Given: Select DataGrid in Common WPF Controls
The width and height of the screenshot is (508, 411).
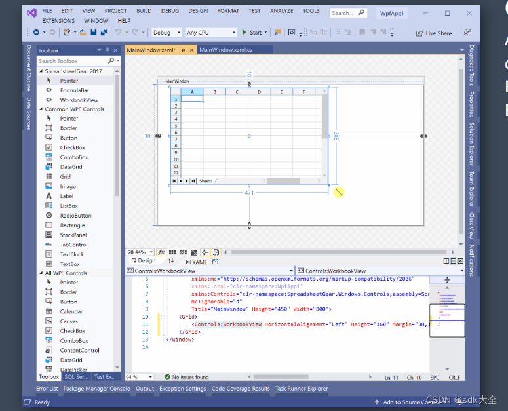Looking at the screenshot, I should point(71,166).
